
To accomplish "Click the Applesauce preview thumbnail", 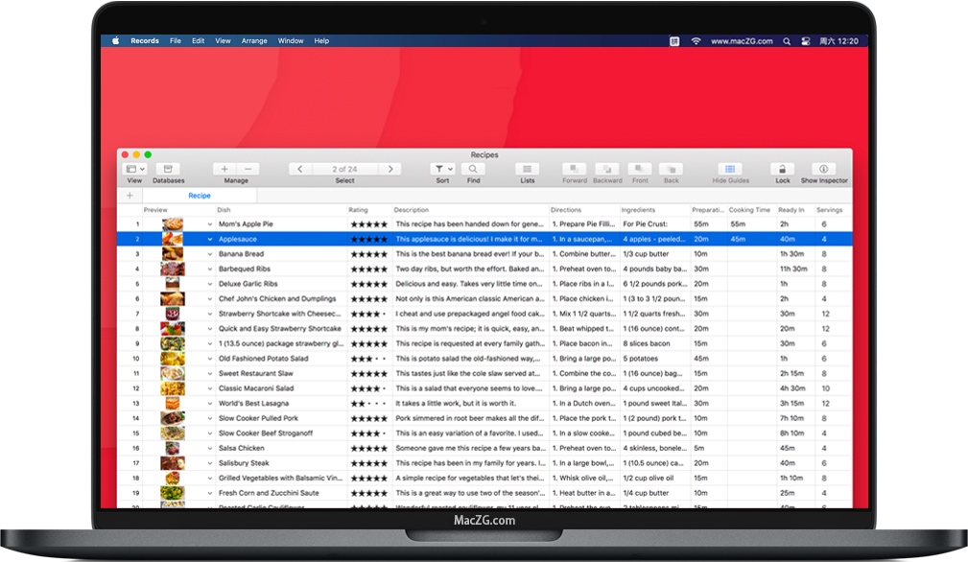I will (173, 239).
